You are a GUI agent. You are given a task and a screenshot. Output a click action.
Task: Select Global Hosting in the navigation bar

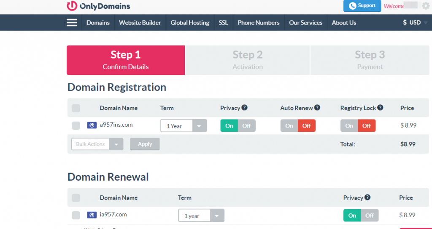[x=190, y=23]
